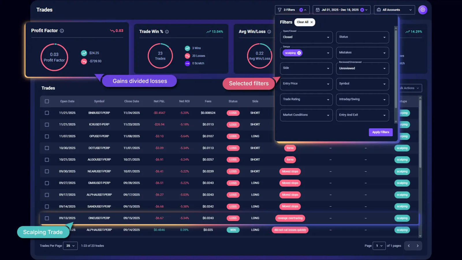Click the Avg Win/Loss 0.22 ring gauge

point(260,56)
